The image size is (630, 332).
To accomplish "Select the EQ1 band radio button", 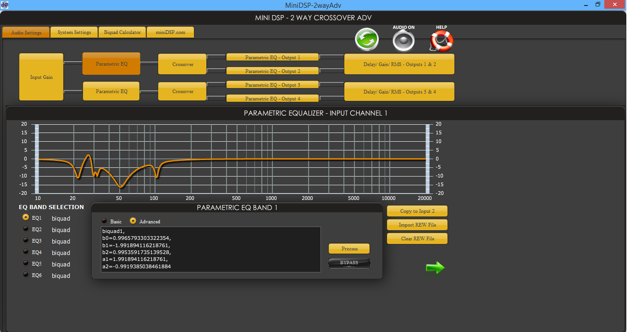I will pyautogui.click(x=26, y=217).
